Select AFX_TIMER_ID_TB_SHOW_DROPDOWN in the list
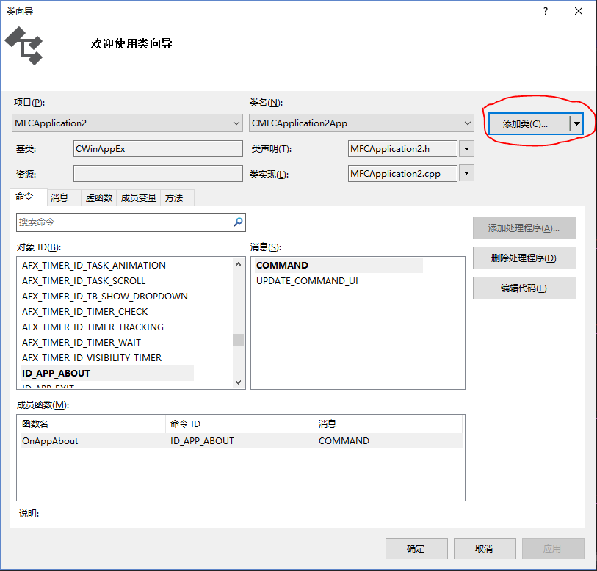The width and height of the screenshot is (597, 571). (105, 297)
